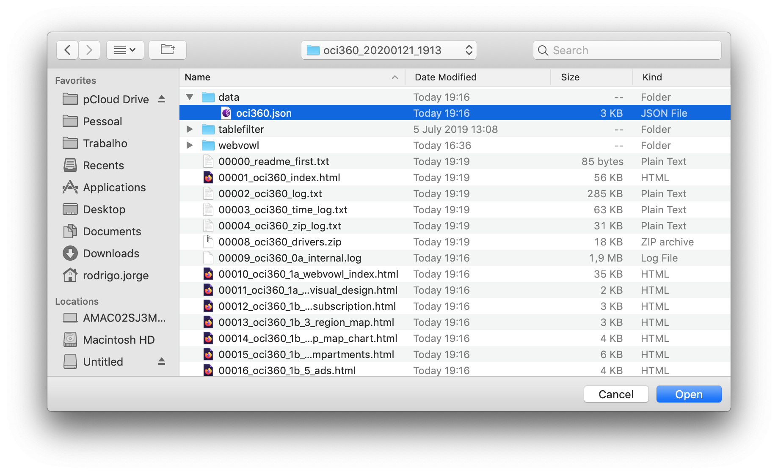Click the rodrigo.jorge home icon
This screenshot has height=474, width=778.
tap(70, 275)
